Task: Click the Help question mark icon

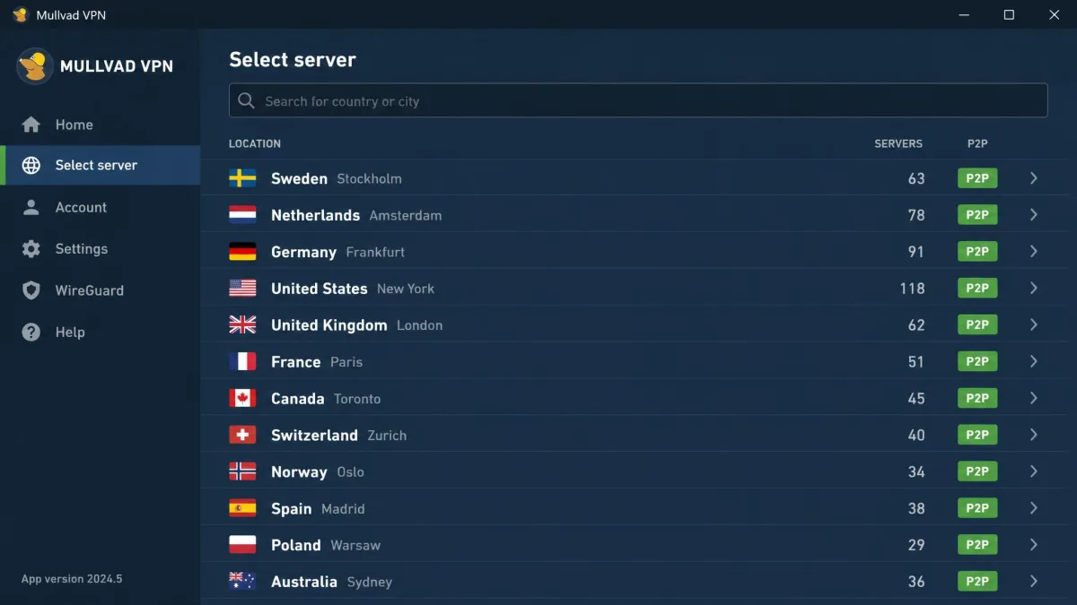Action: (31, 332)
